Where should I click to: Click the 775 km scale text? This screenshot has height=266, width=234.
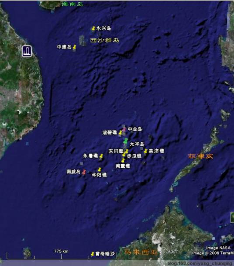pos(62,251)
